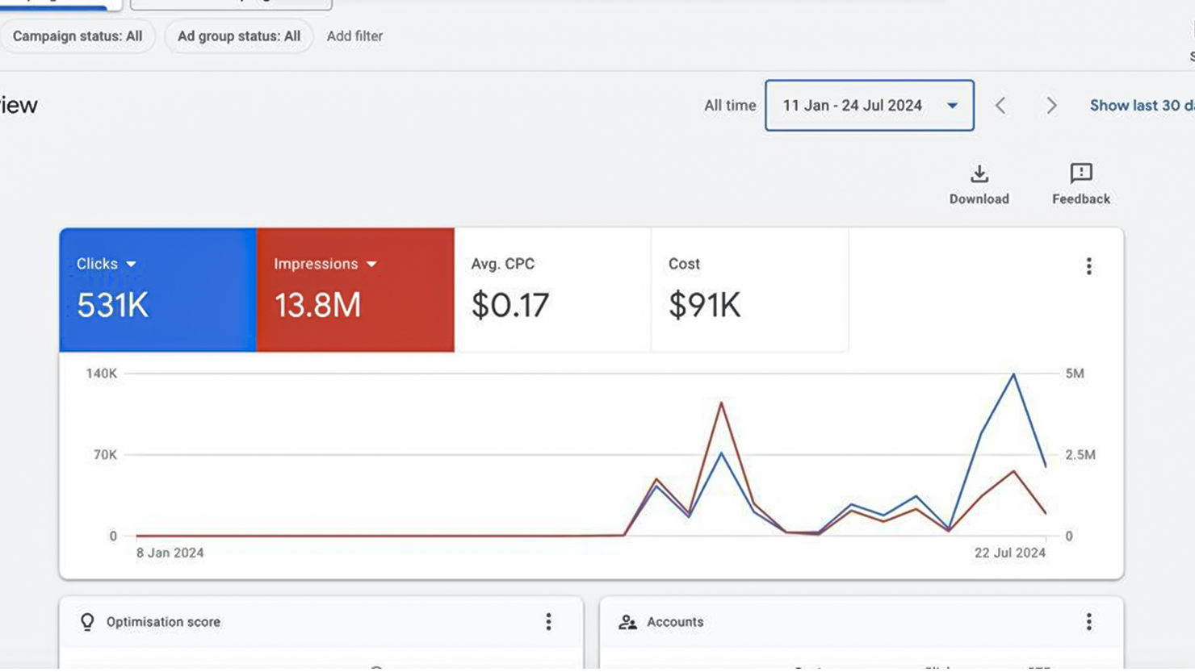Click the blue clicks peak on the chart
1195x672 pixels.
point(1013,374)
